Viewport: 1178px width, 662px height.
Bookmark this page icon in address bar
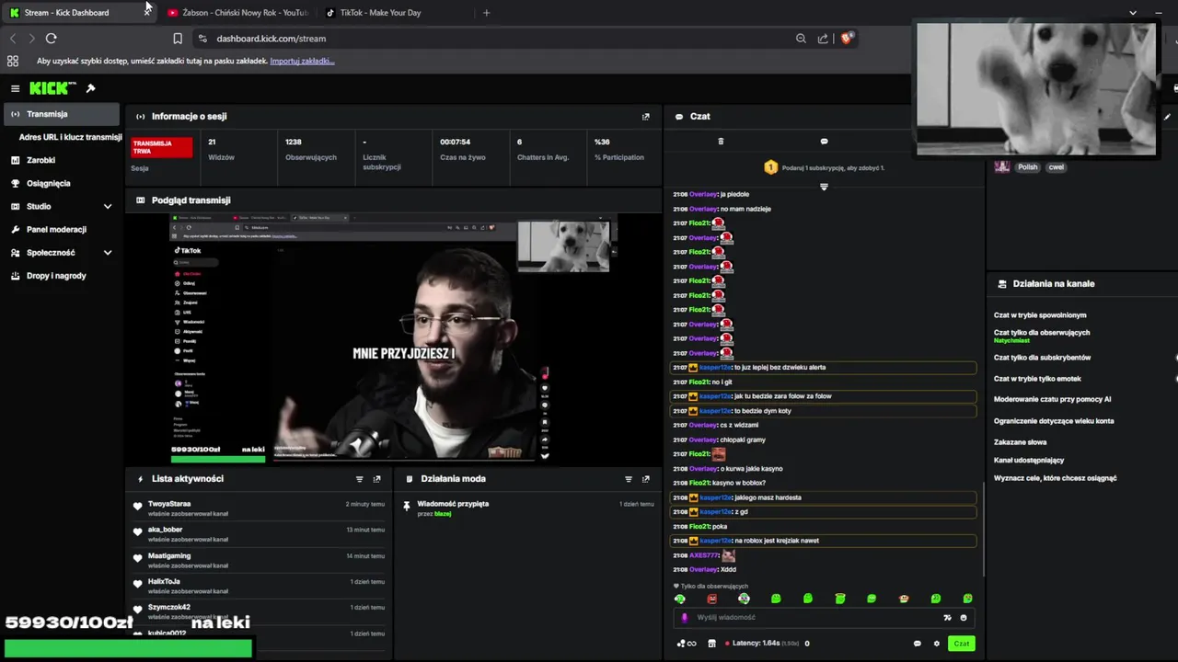[178, 39]
